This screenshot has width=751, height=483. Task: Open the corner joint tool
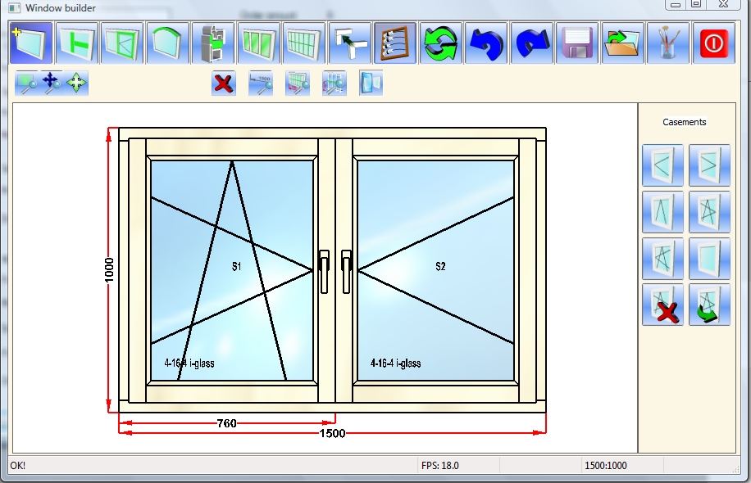click(349, 43)
